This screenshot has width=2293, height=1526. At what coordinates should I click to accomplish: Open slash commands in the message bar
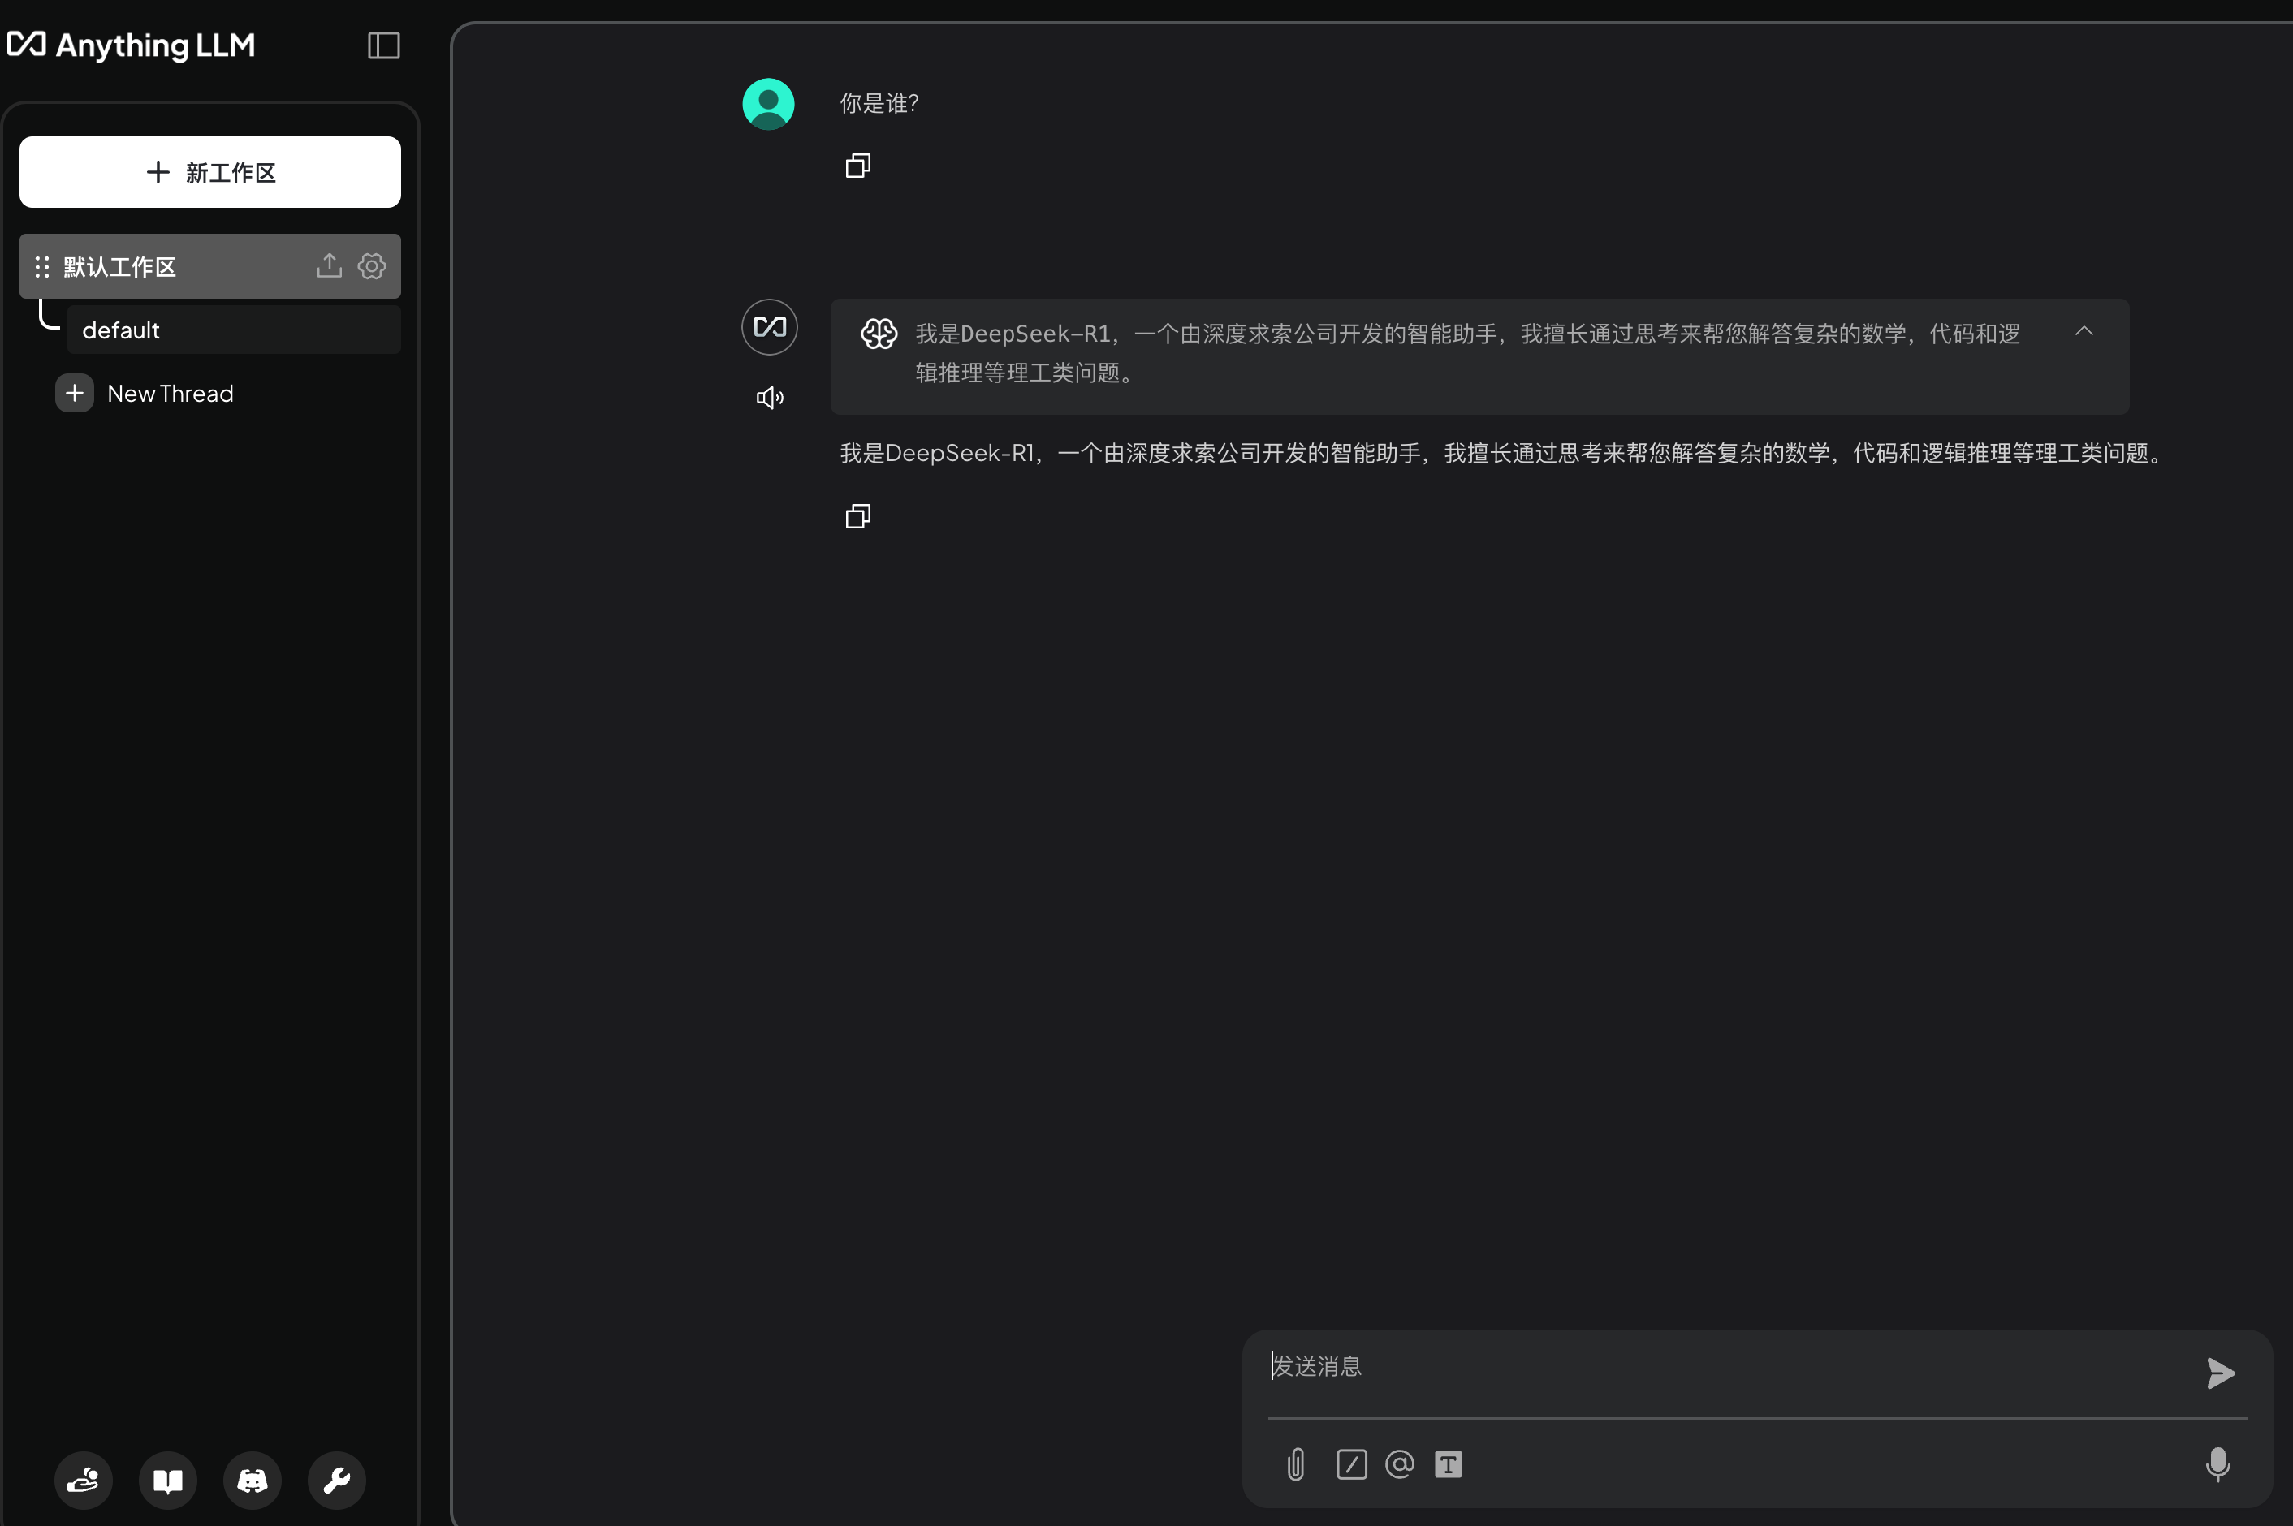point(1351,1463)
